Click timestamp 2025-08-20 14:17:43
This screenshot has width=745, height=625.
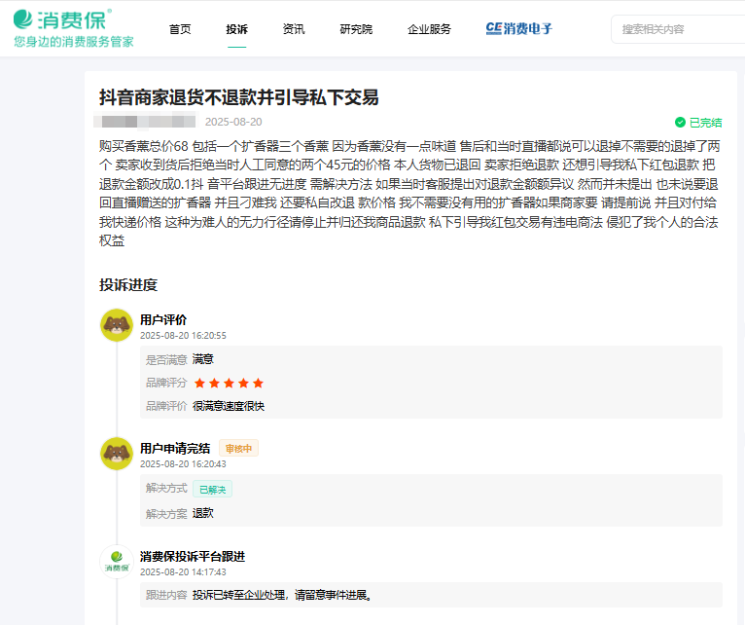(x=183, y=571)
